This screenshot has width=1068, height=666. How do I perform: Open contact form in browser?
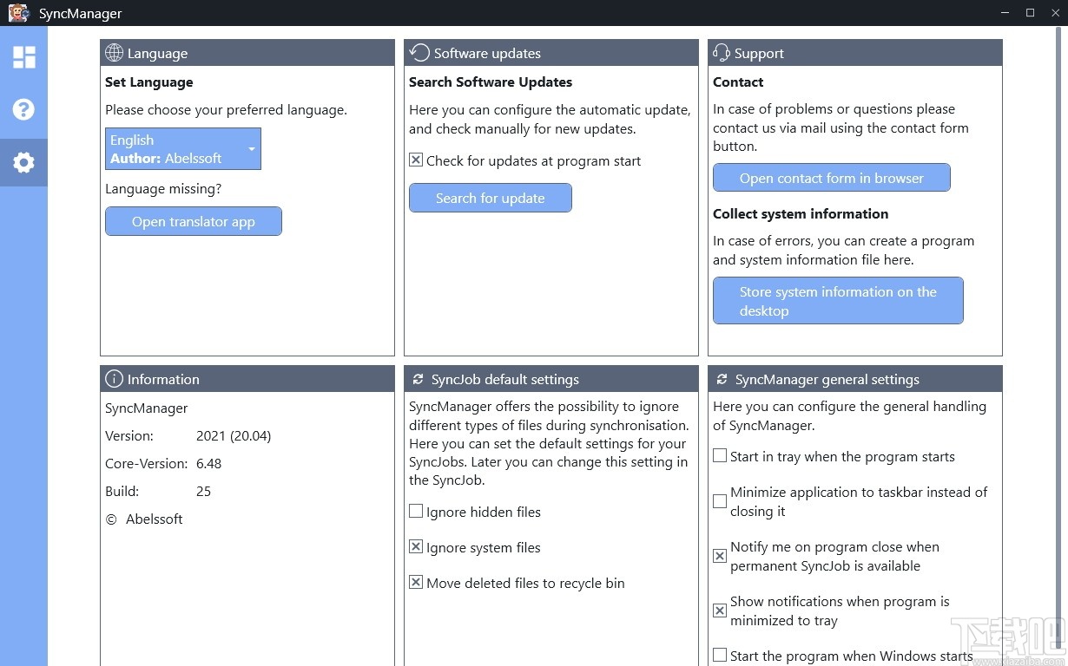tap(831, 177)
